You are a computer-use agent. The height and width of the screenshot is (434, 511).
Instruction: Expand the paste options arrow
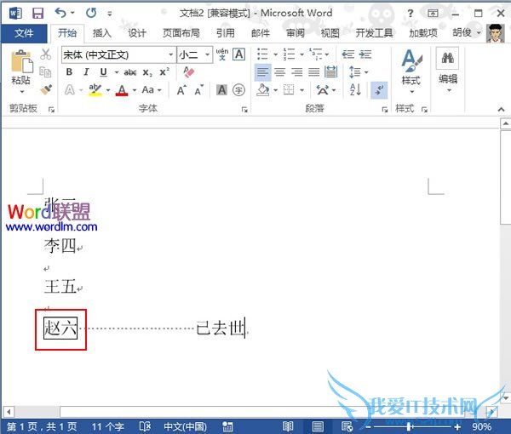tap(22, 93)
